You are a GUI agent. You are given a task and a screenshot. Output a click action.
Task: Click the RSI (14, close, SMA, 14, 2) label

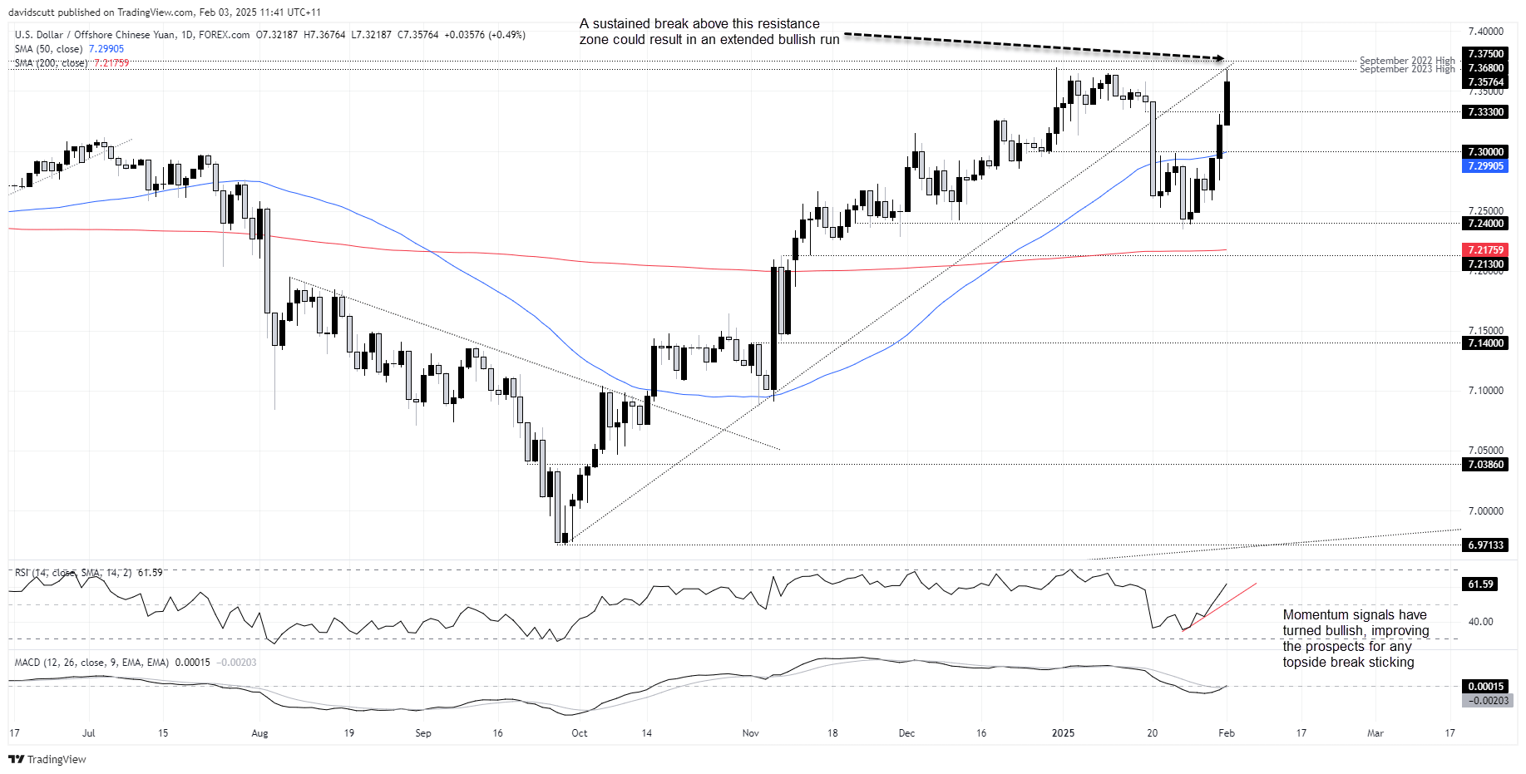click(73, 573)
